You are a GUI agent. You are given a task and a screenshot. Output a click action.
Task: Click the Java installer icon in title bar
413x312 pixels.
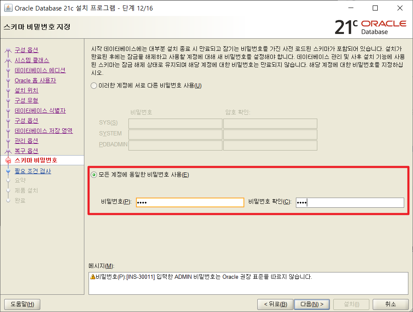tap(8, 8)
